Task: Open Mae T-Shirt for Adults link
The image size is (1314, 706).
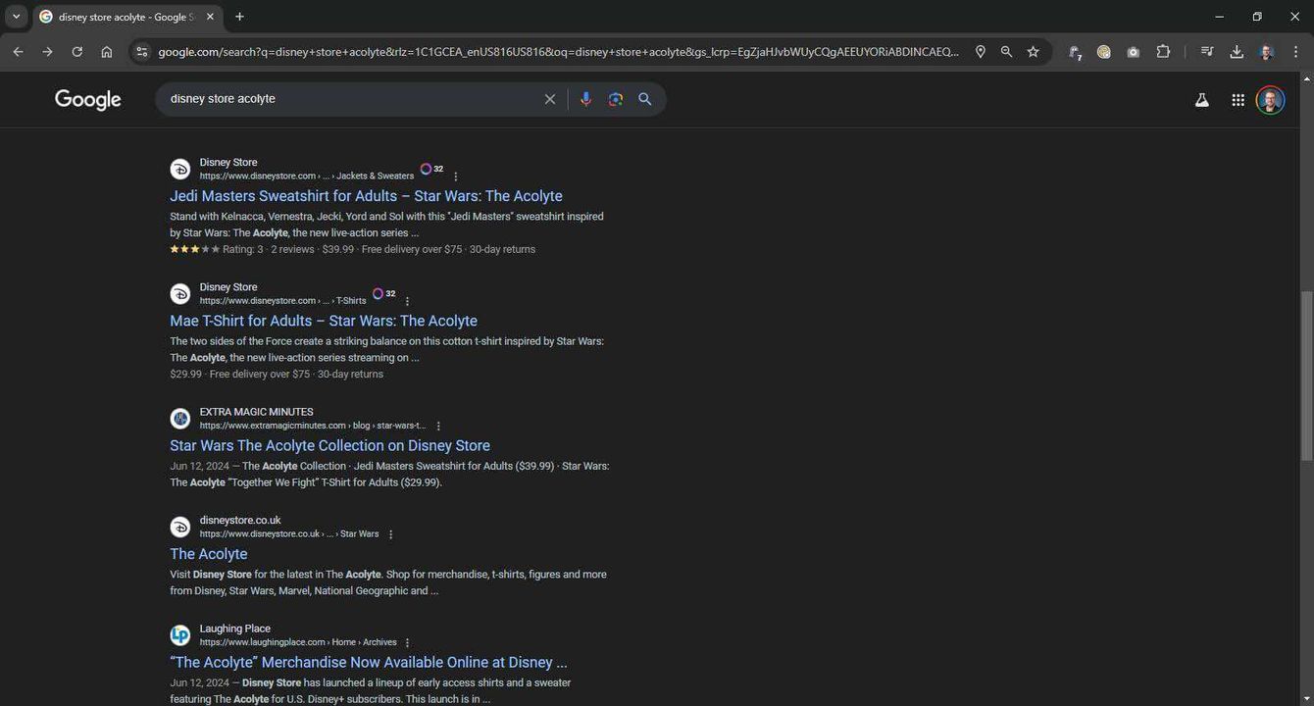Action: 324,321
